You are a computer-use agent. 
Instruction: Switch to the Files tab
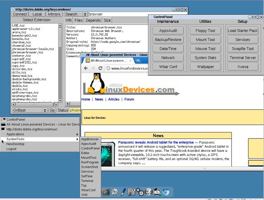78,20
